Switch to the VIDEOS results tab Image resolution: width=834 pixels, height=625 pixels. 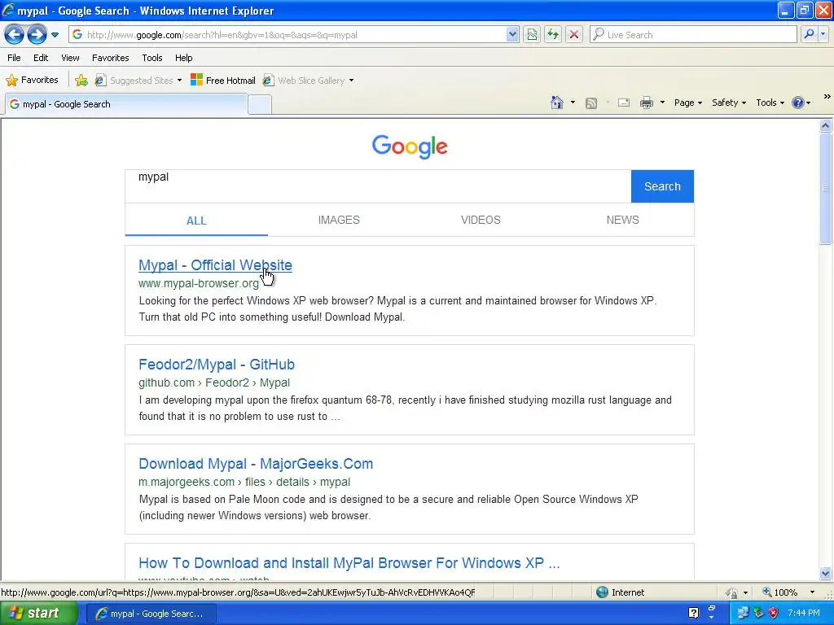click(x=481, y=220)
